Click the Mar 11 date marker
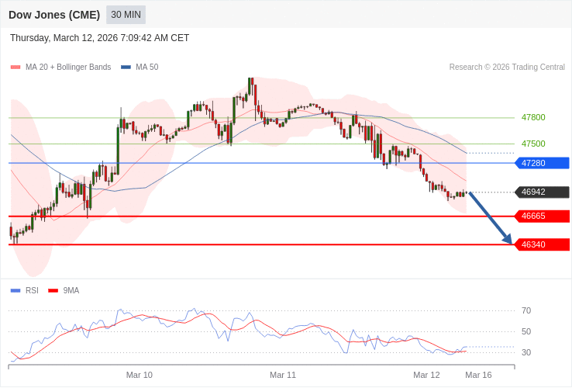The height and width of the screenshot is (388, 572). pos(283,375)
